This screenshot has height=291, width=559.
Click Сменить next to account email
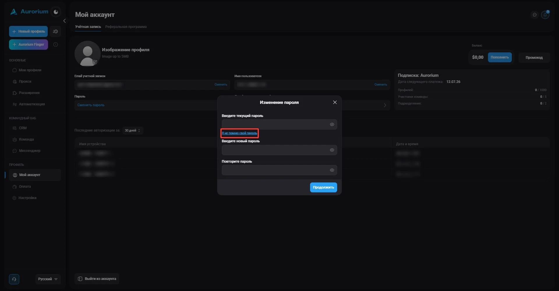pyautogui.click(x=221, y=85)
